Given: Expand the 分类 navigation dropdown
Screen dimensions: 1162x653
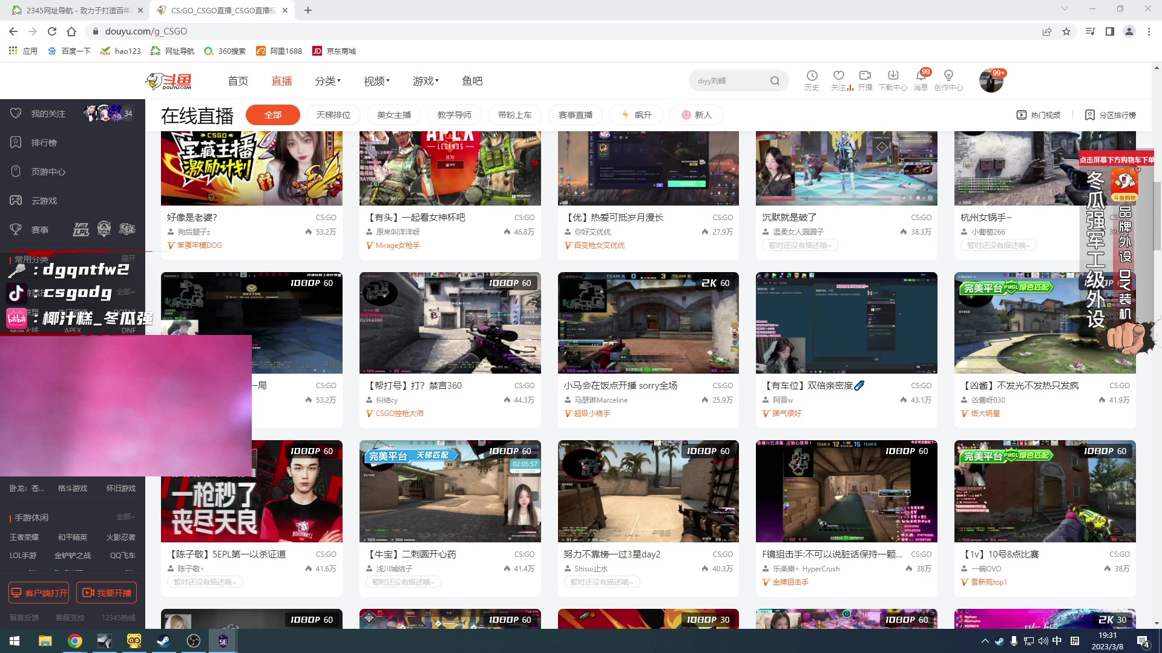Looking at the screenshot, I should [327, 81].
